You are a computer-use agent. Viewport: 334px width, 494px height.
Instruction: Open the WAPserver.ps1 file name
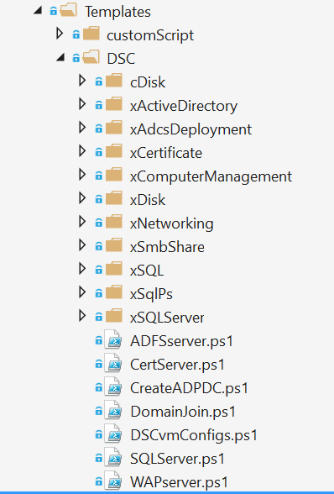179,482
